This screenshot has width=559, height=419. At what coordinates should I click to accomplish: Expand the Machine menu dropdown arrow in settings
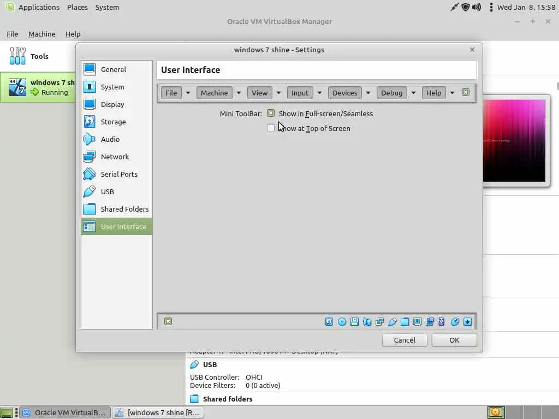click(x=239, y=93)
